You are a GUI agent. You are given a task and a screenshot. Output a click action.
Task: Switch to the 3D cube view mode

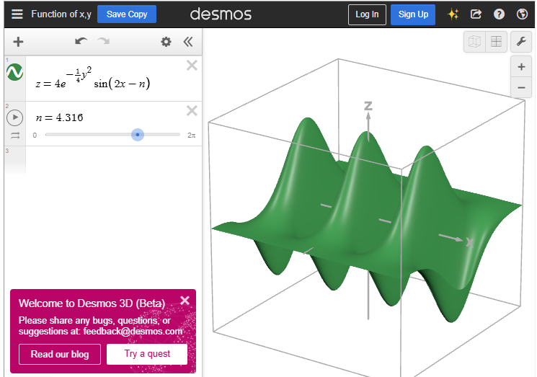coord(474,42)
